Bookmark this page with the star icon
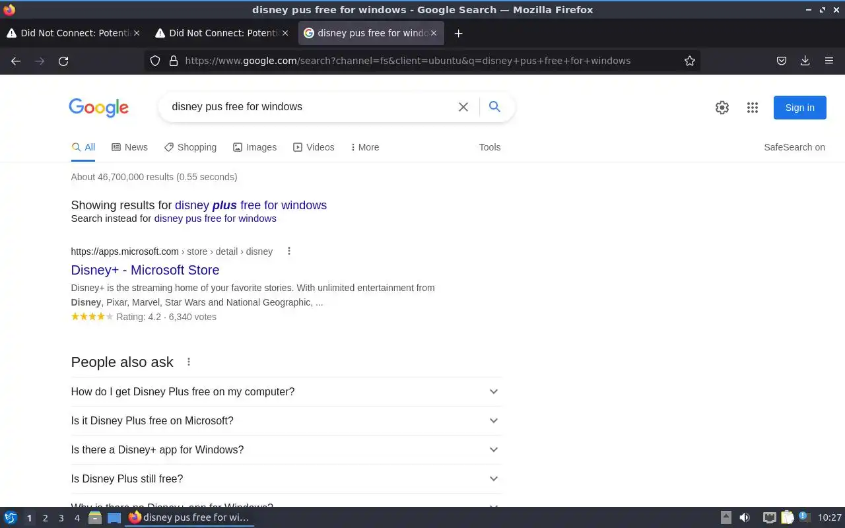 [690, 61]
